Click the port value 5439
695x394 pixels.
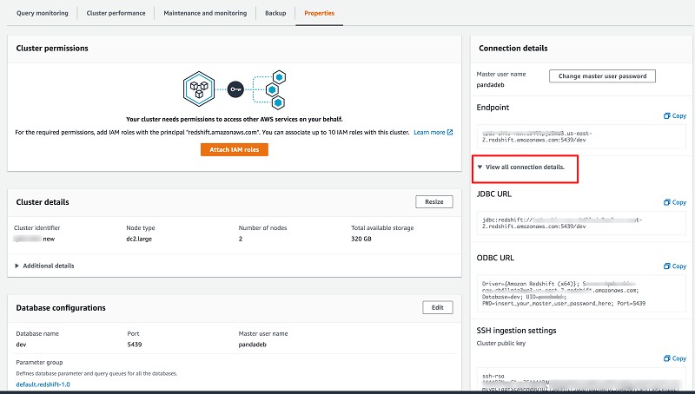[x=135, y=345]
